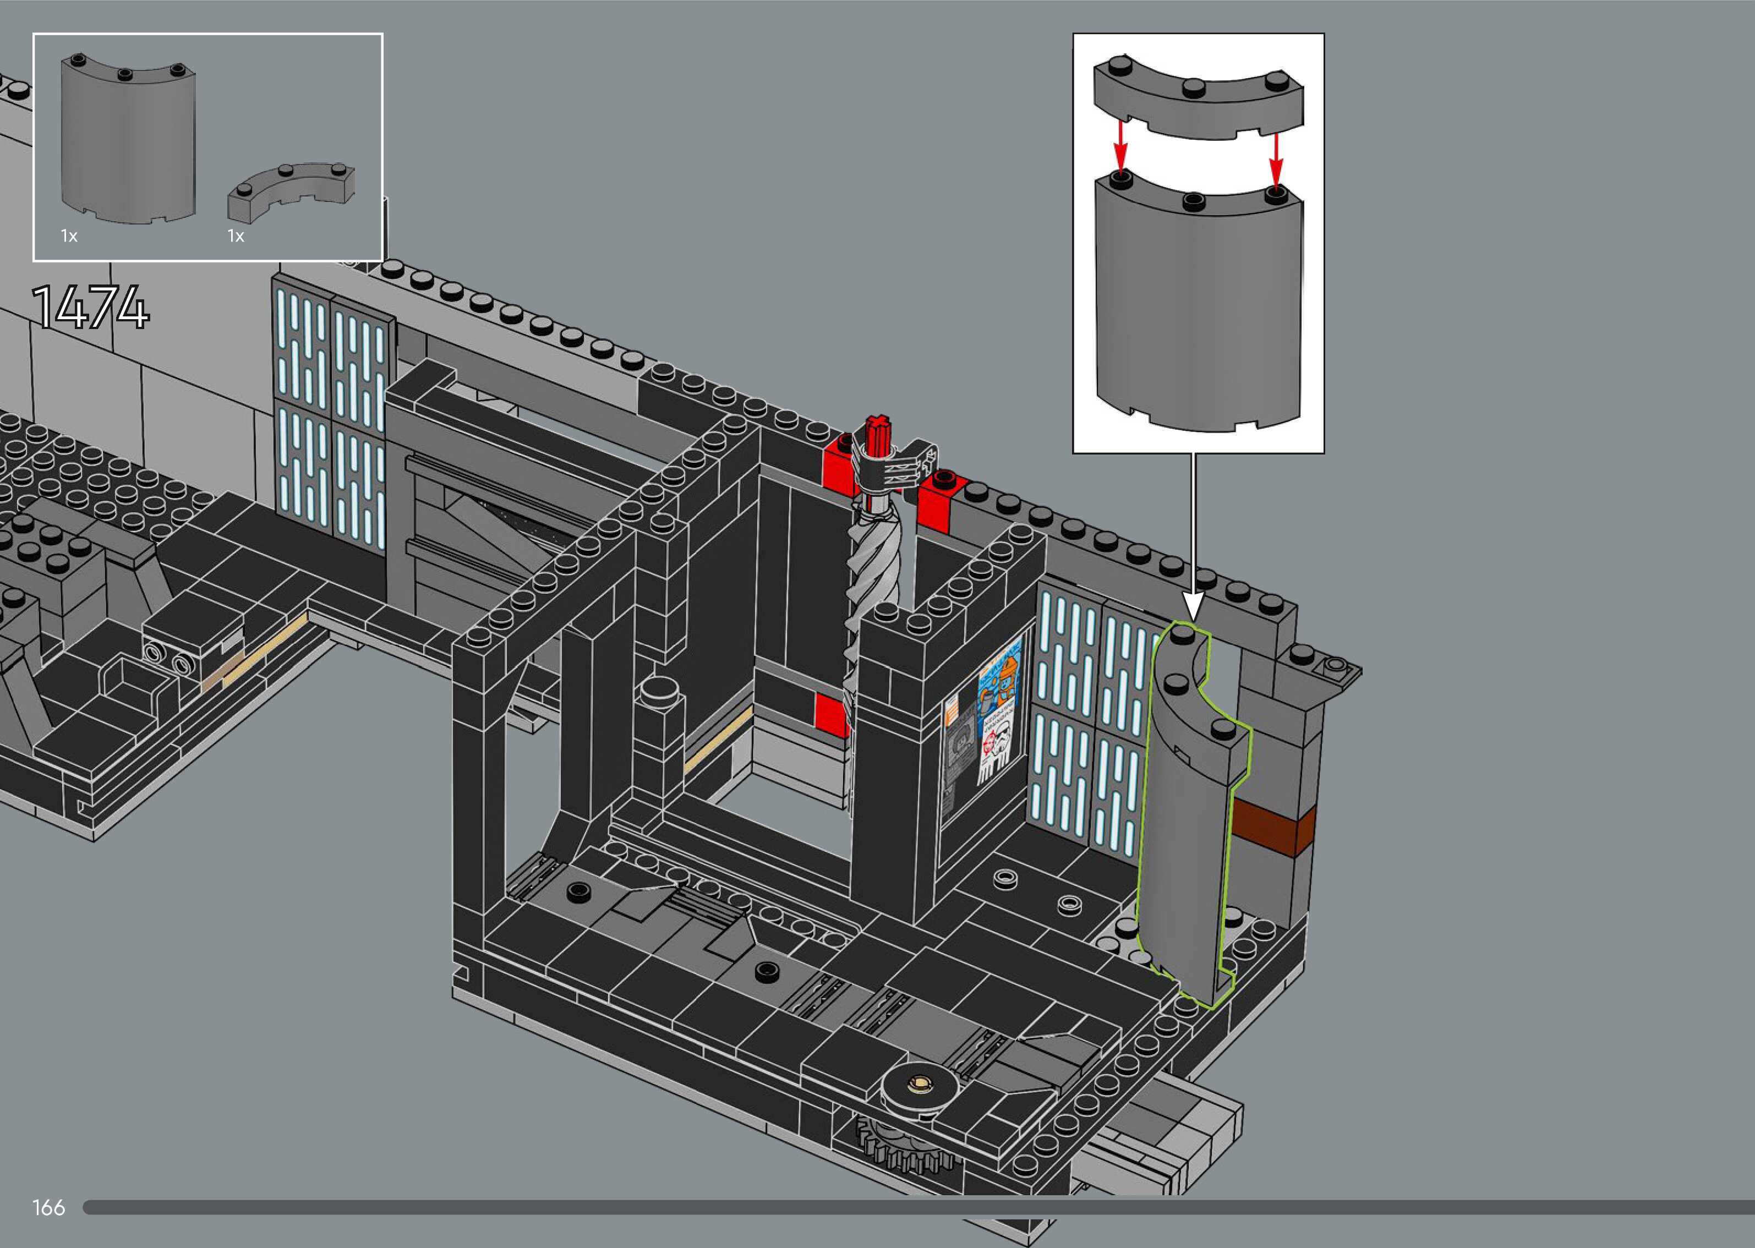This screenshot has height=1248, width=1755.
Task: Click the step number 1474
Action: tap(91, 308)
